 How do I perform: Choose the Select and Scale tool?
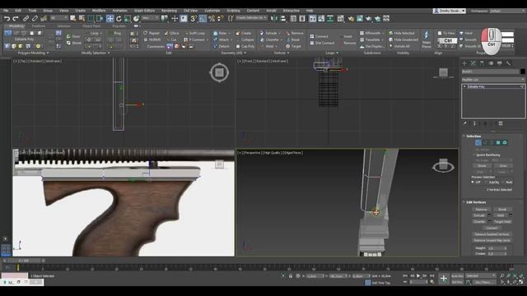pyautogui.click(x=128, y=18)
